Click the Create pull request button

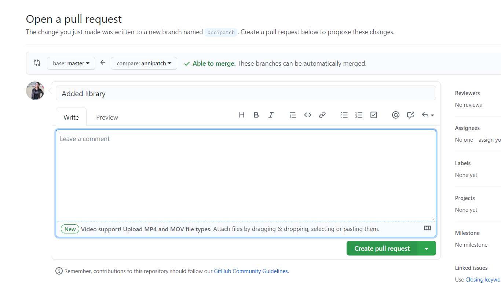click(x=382, y=248)
